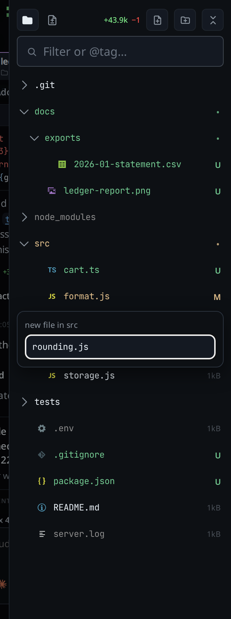Expand the tests folder chevron
Image resolution: width=231 pixels, height=619 pixels.
coord(24,402)
